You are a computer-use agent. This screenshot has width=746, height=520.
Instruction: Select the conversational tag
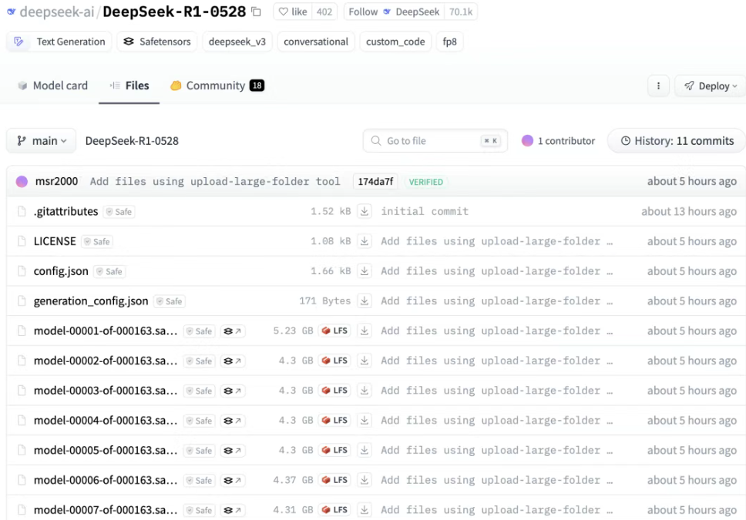click(x=316, y=42)
